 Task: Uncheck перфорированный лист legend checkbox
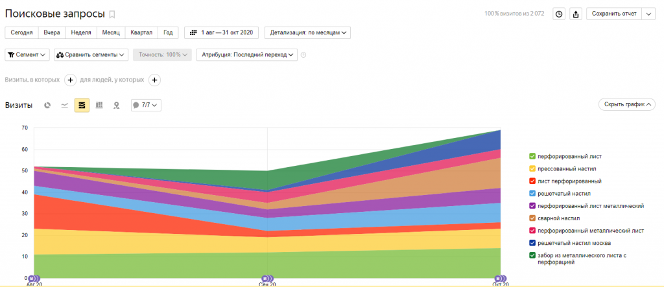(532, 156)
